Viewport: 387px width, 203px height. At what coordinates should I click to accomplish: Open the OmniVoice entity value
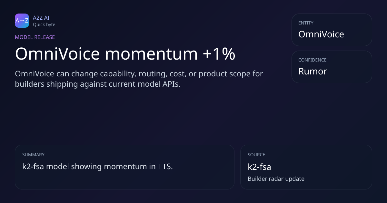click(321, 34)
